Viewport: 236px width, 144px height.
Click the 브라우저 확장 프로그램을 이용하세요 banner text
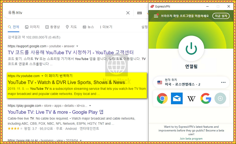185,16
